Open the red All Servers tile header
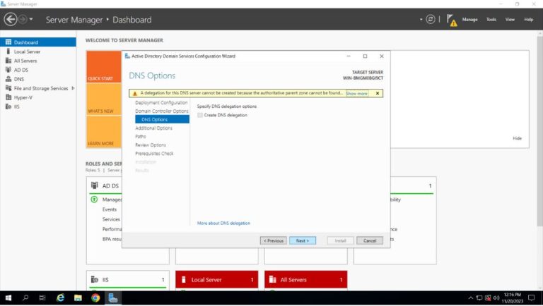The width and height of the screenshot is (543, 306). [x=305, y=279]
